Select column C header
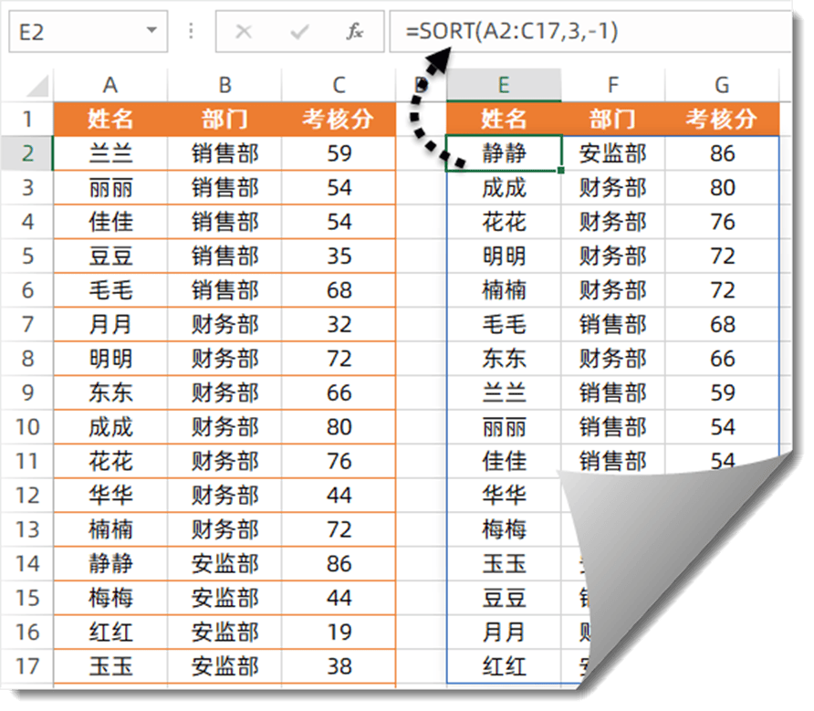Screen dimensions: 814x711 [339, 85]
